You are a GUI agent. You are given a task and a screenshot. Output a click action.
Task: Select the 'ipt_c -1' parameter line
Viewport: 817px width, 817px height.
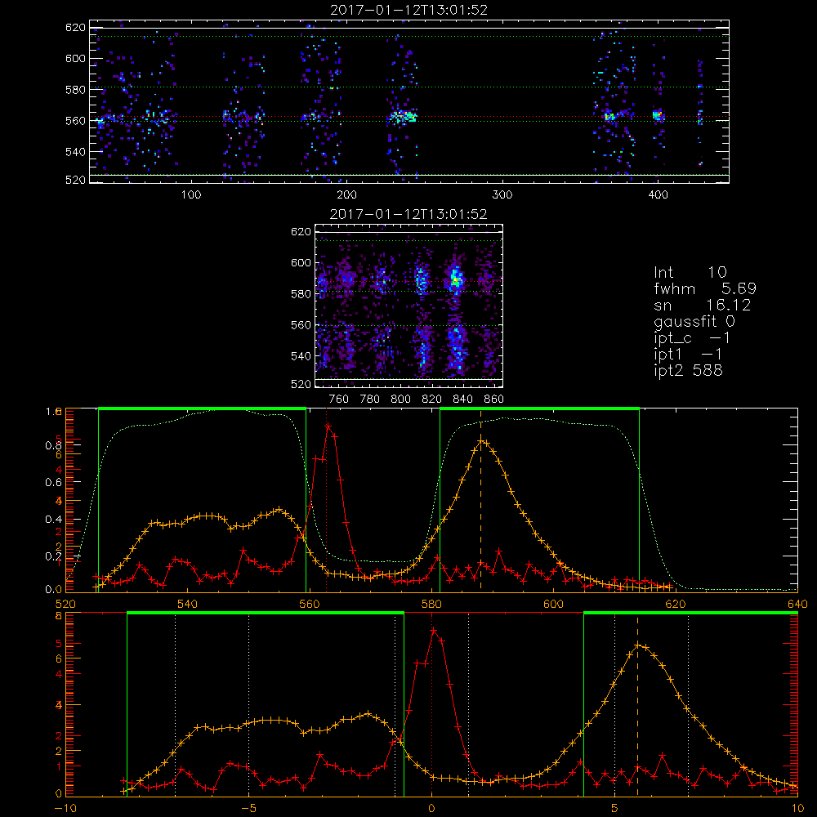point(692,338)
